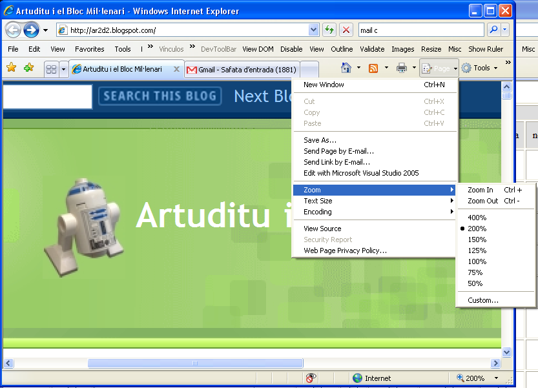The width and height of the screenshot is (538, 388).
Task: Add to Favorites with star-plus icon
Action: [29, 68]
